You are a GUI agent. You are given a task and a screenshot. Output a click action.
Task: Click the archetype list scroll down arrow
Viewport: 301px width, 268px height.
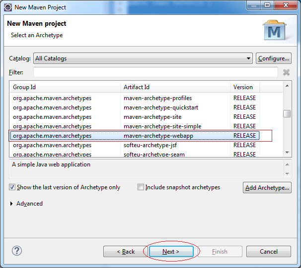(x=287, y=153)
